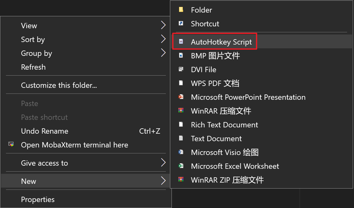Create a Microsoft Excel Worksheet
The height and width of the screenshot is (208, 354).
coord(262,166)
